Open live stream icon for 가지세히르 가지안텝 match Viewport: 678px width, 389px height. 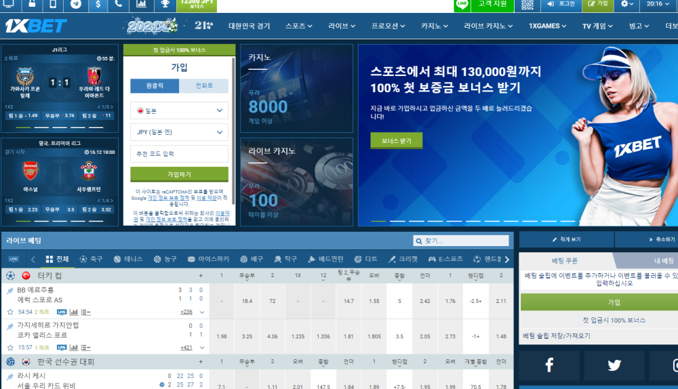[x=62, y=348]
